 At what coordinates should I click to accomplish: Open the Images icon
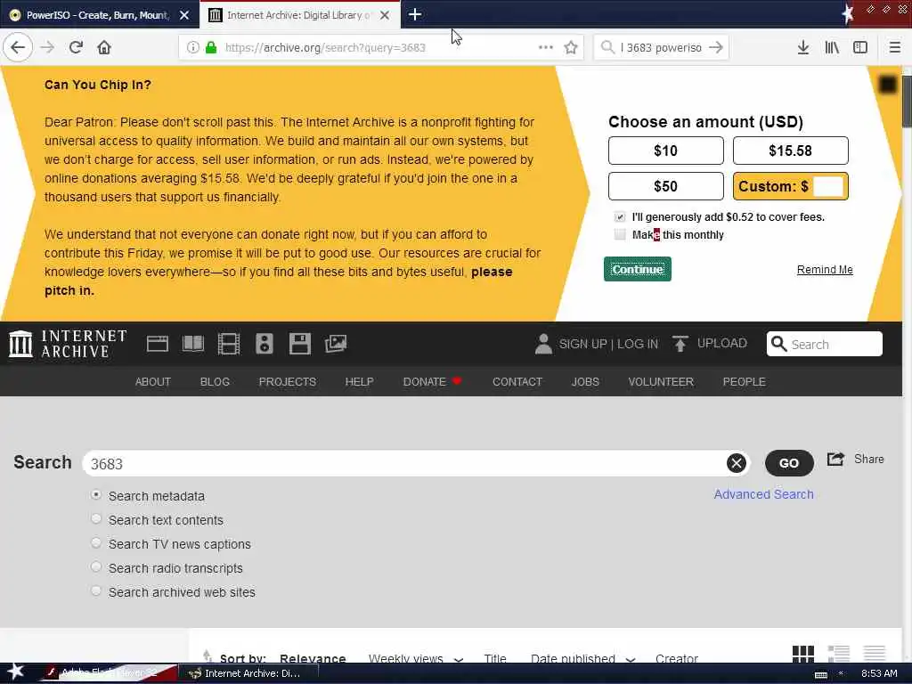click(x=336, y=344)
